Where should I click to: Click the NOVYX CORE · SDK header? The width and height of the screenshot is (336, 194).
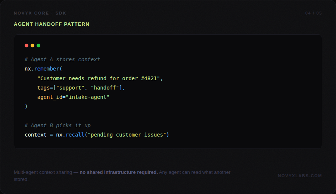click(x=40, y=13)
